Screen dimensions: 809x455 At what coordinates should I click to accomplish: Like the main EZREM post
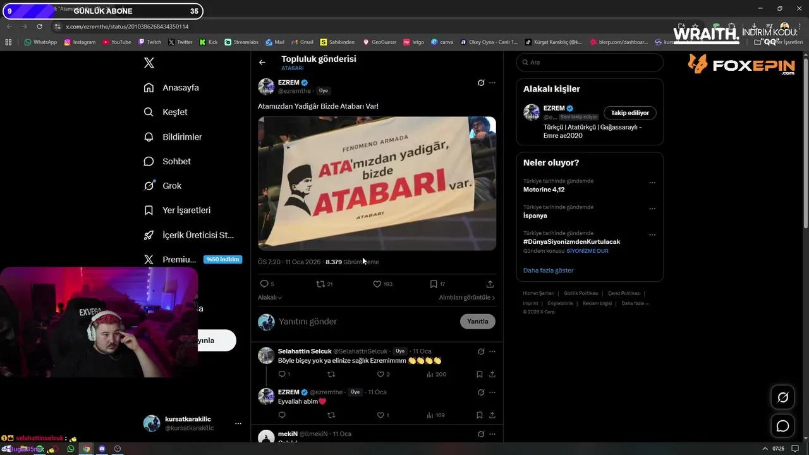377,284
